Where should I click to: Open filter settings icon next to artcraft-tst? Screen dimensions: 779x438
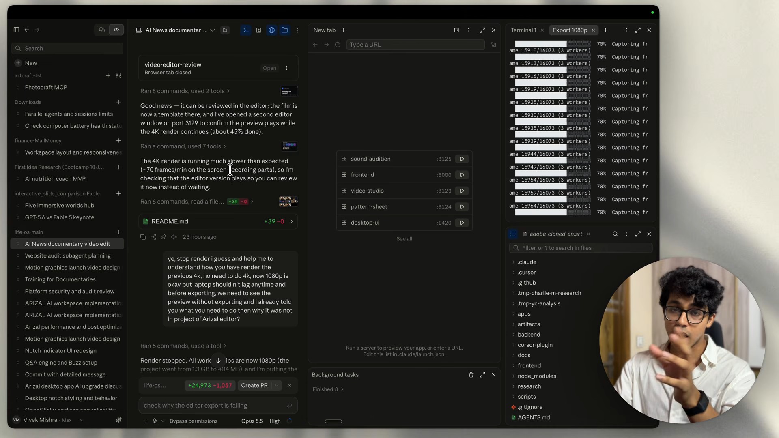click(x=118, y=75)
